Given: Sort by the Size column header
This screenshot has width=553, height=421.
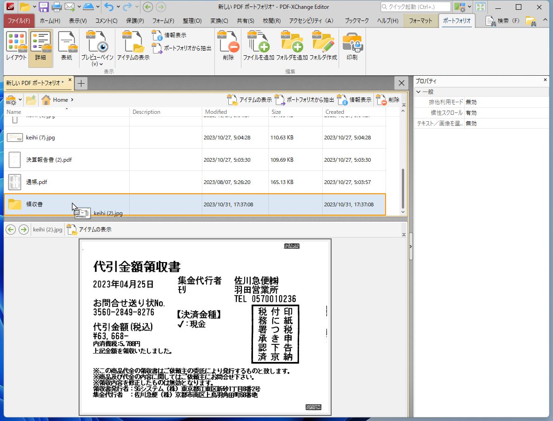Looking at the screenshot, I should point(295,112).
